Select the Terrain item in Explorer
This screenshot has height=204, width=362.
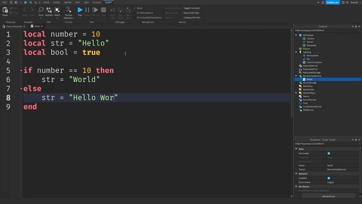pos(310,42)
